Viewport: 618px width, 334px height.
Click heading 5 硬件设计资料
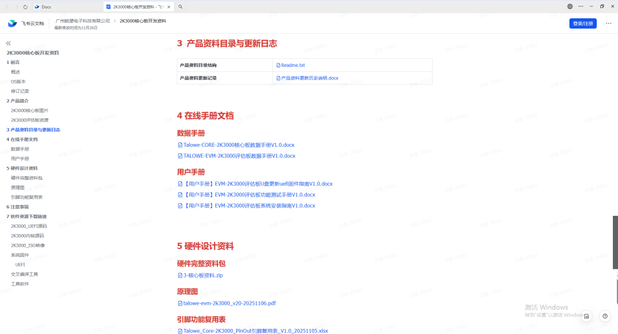point(205,246)
